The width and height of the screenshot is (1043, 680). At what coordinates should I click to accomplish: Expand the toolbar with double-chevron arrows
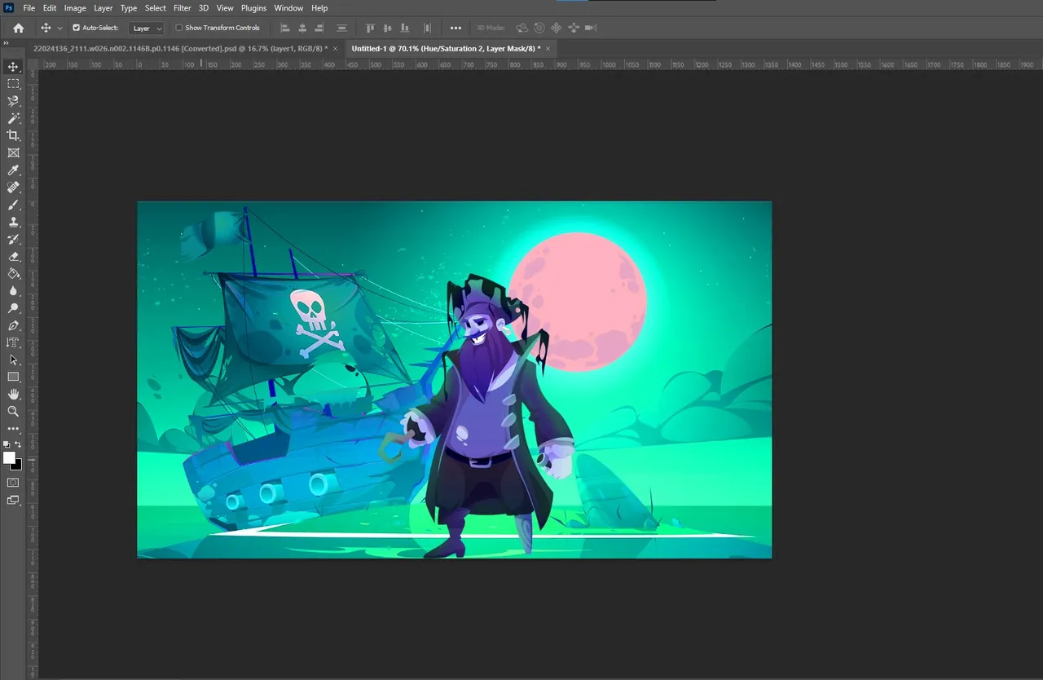7,43
